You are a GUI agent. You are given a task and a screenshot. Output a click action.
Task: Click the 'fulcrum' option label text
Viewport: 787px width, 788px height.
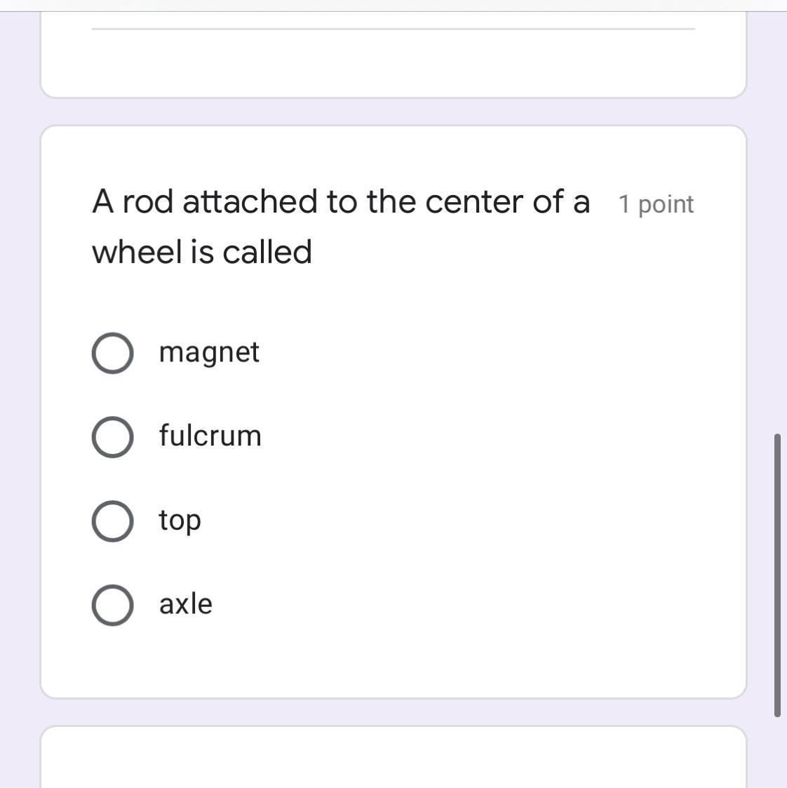coord(210,436)
